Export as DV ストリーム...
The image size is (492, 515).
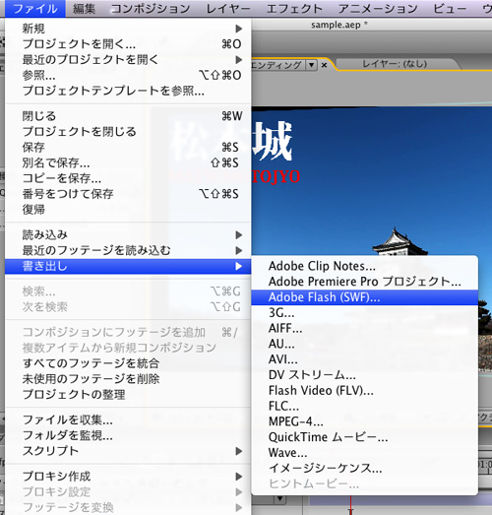(365, 375)
